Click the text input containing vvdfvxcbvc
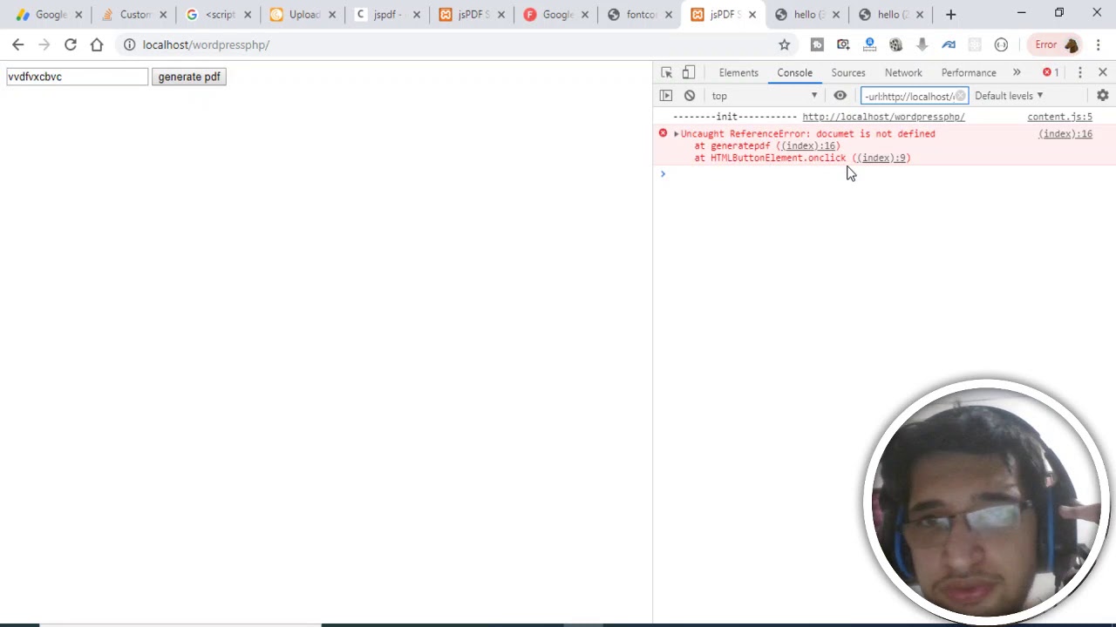The width and height of the screenshot is (1116, 627). tap(77, 77)
